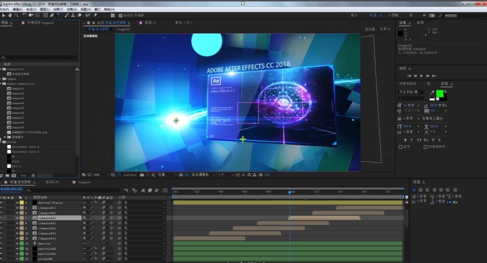
Task: Open the File menu
Action: [4, 9]
